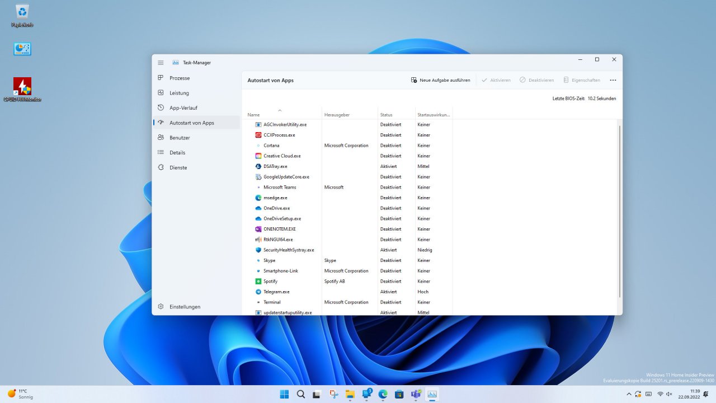This screenshot has width=716, height=403.
Task: Click the OneDrive.exe cloud icon
Action: 258,208
